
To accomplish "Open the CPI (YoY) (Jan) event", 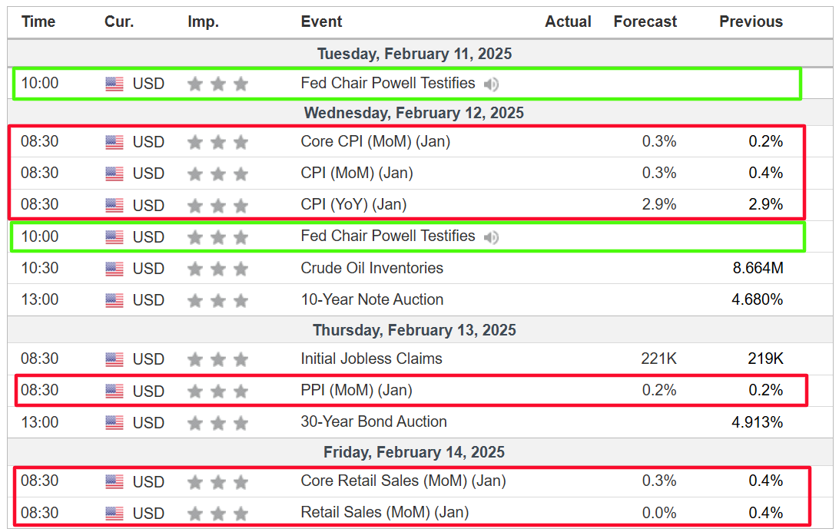I will [x=353, y=205].
